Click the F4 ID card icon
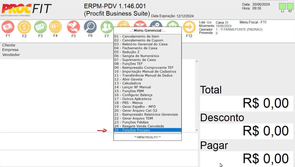The height and width of the screenshot is (167, 295). (55, 27)
